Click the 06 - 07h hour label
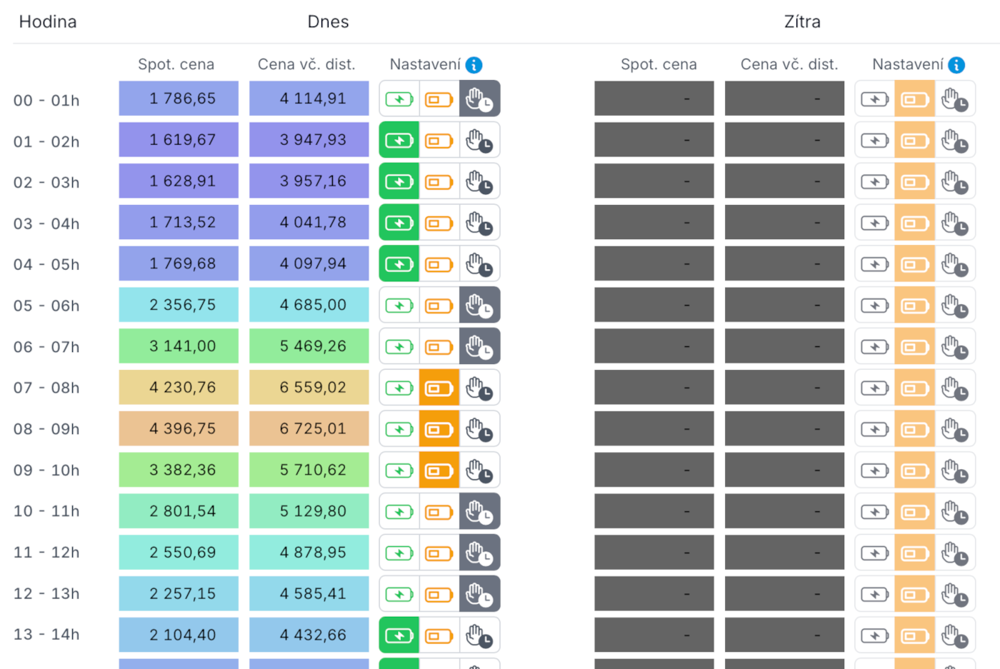Screen dimensions: 1000x669 pos(46,347)
